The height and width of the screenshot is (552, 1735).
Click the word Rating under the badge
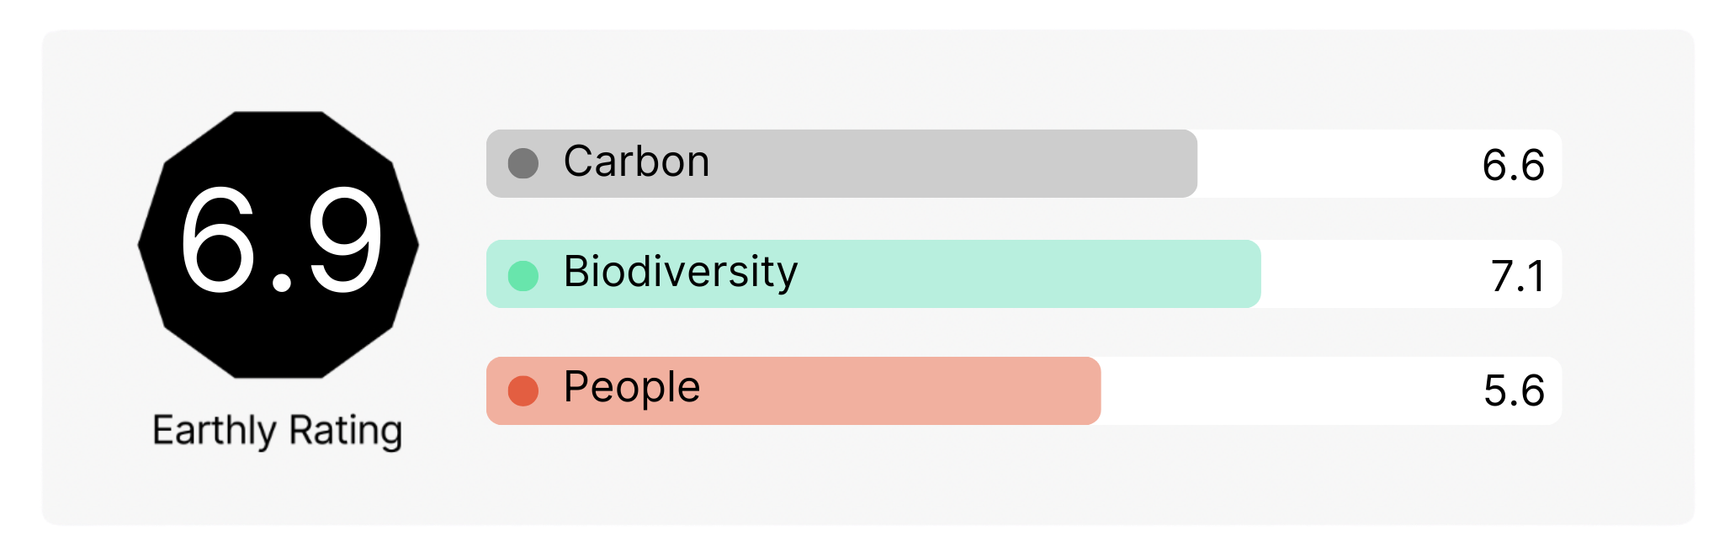345,430
